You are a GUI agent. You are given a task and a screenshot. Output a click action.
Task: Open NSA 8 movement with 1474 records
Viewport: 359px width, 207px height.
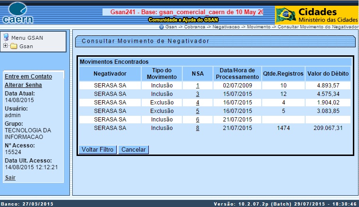tap(197, 128)
